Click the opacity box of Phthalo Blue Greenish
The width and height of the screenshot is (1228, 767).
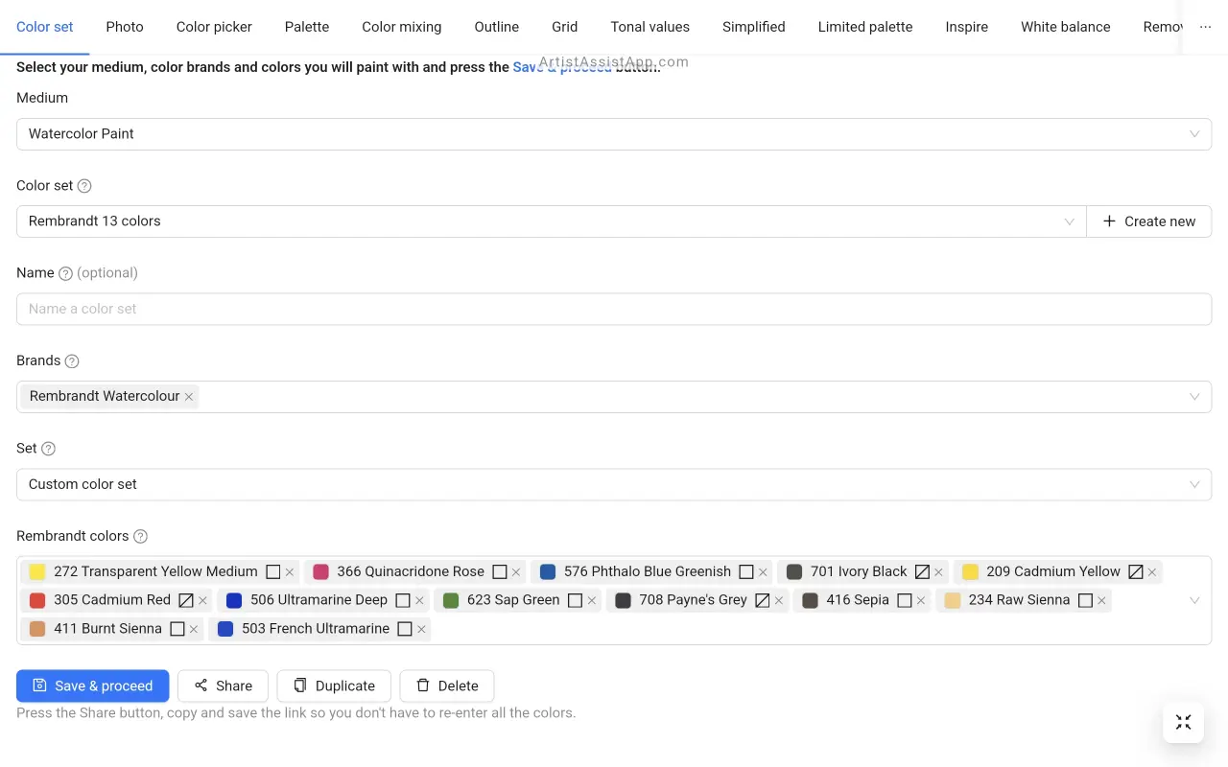746,571
